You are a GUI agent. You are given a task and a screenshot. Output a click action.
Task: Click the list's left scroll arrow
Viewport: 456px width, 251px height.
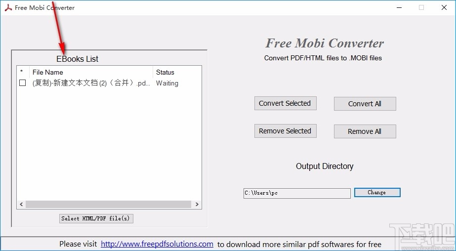click(x=21, y=204)
